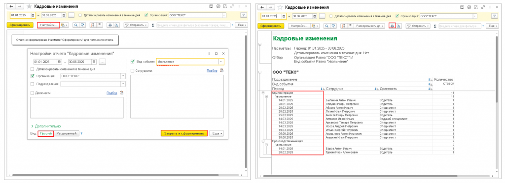Switch to the Простой view in the dialog

46,133
